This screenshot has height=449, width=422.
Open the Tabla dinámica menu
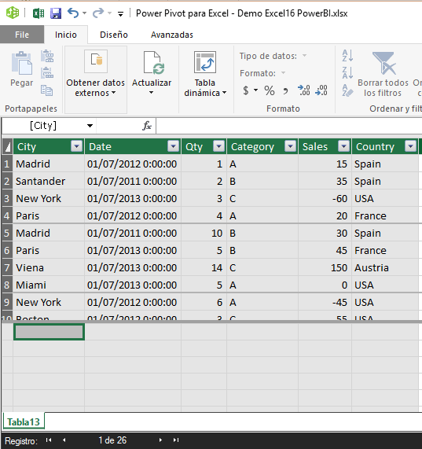point(205,74)
